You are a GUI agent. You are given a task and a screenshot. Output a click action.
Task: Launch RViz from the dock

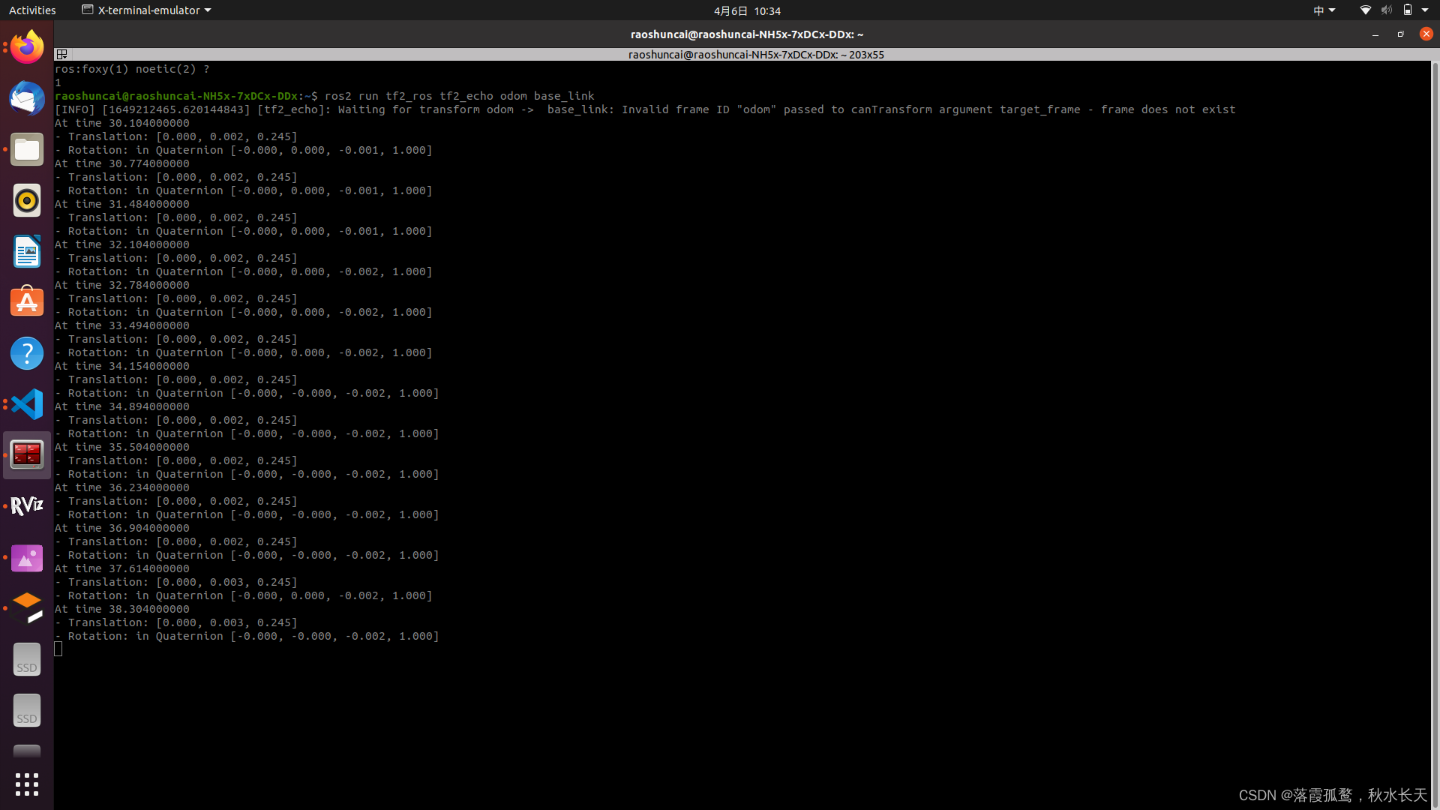[x=27, y=506]
